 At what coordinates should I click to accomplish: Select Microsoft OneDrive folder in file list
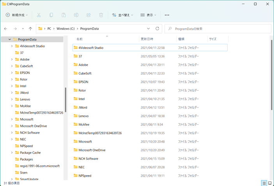tap(92, 150)
